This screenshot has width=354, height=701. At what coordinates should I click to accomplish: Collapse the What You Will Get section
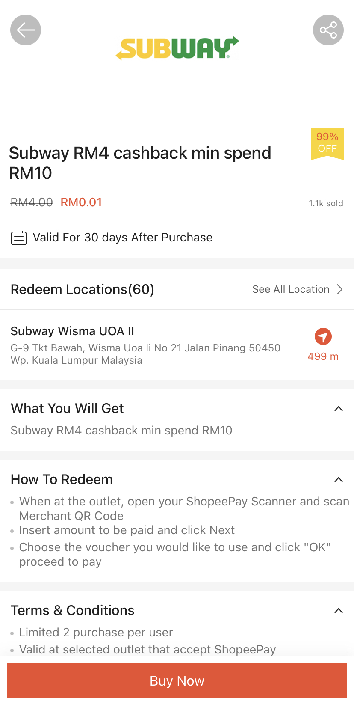[339, 409]
